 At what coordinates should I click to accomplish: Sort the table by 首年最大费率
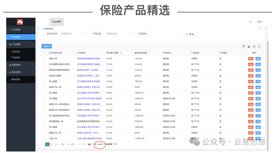(x=121, y=53)
